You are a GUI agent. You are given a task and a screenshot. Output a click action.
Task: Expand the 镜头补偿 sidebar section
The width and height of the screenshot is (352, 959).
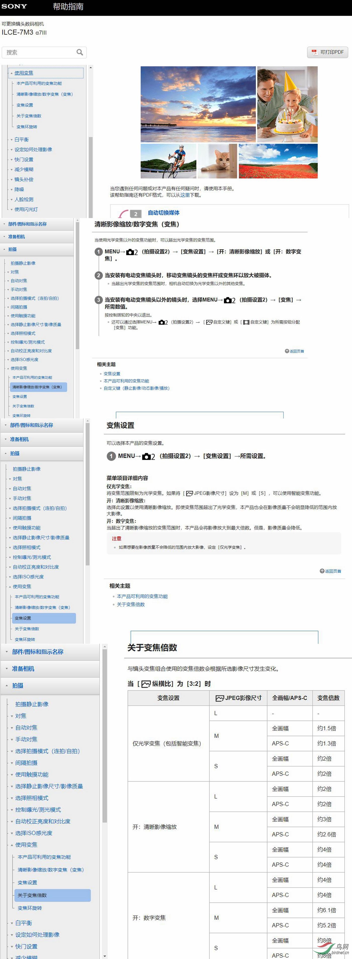(x=24, y=180)
